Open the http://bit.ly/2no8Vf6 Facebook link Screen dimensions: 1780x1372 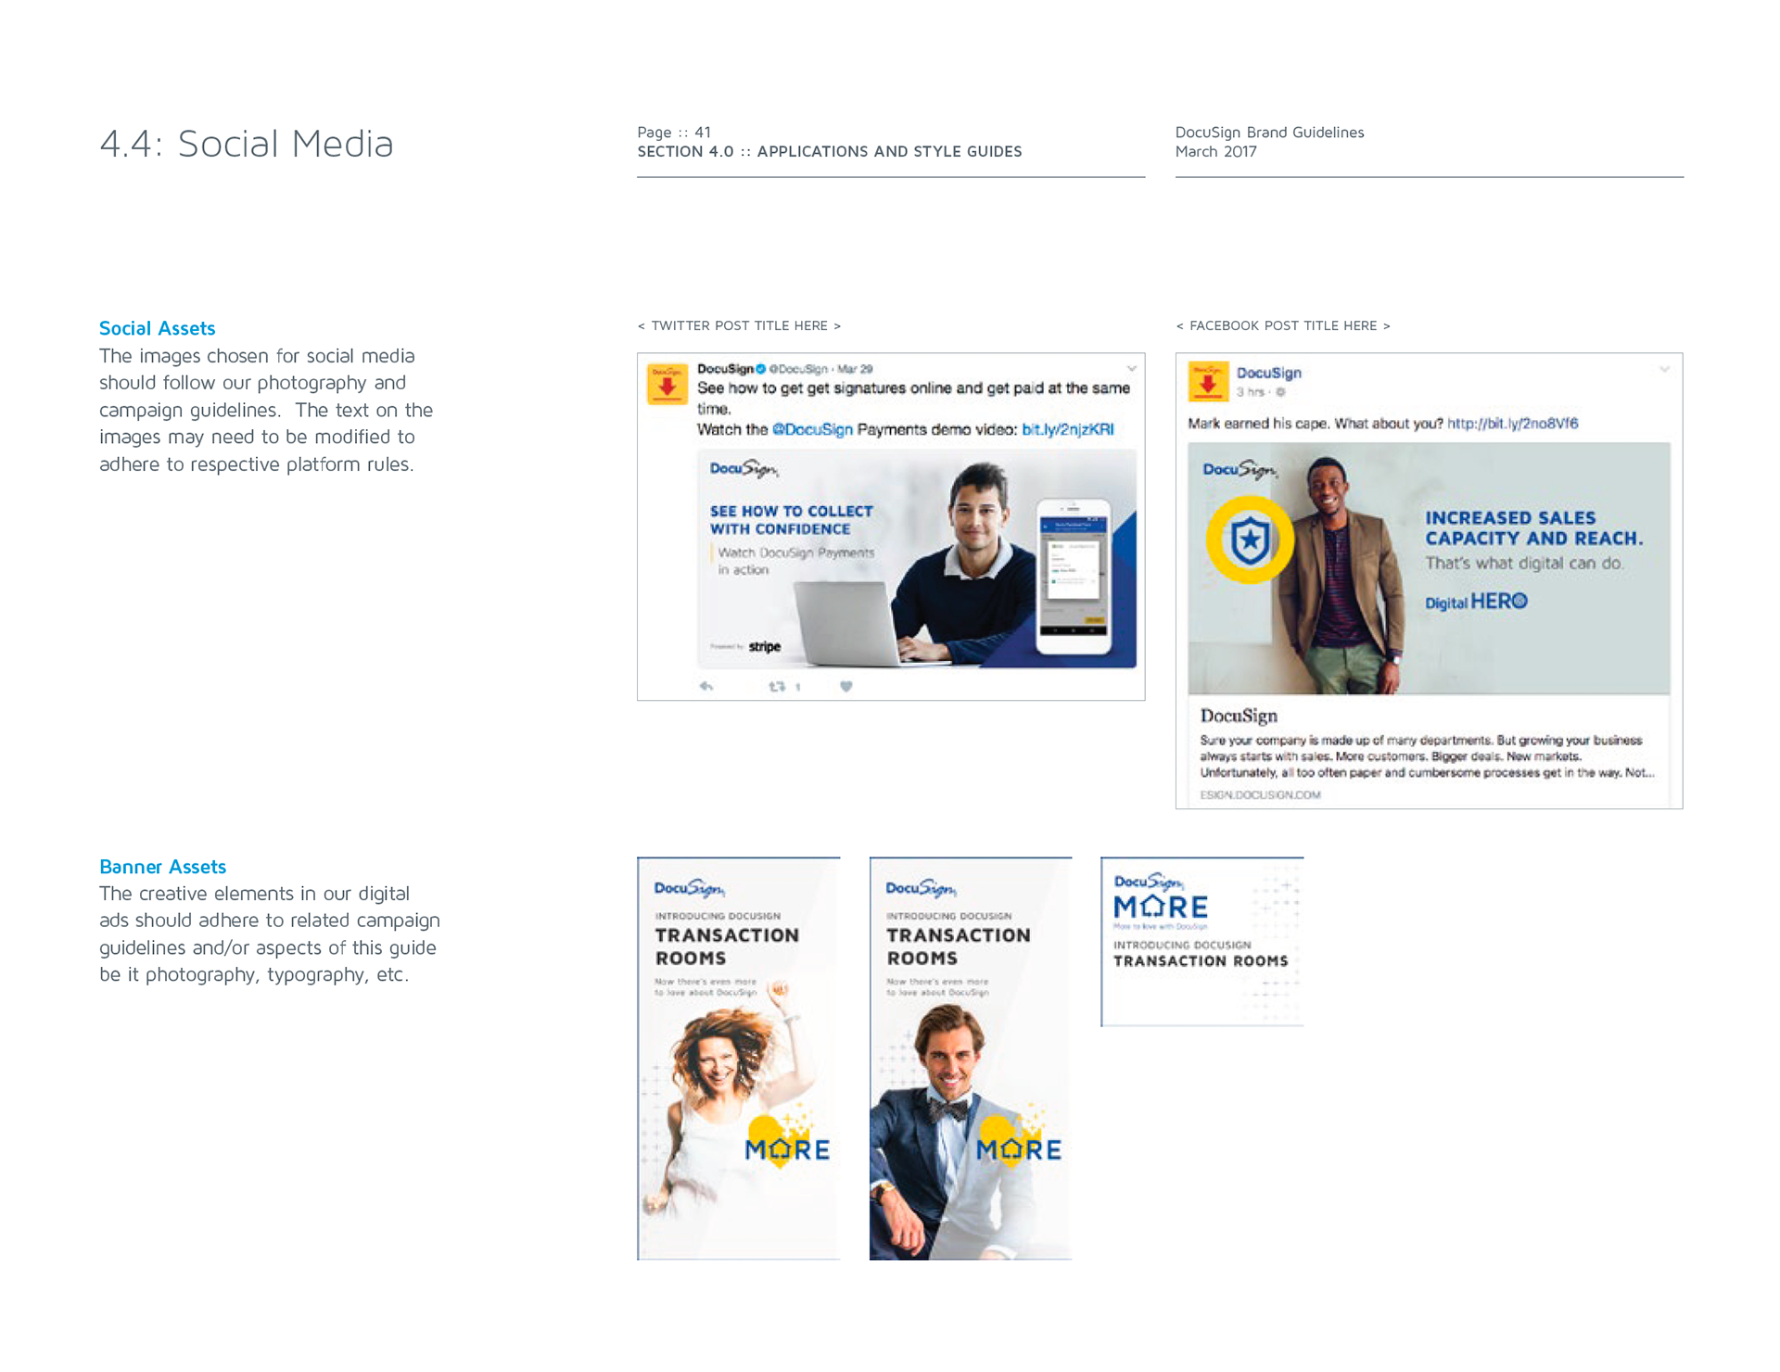click(1512, 424)
